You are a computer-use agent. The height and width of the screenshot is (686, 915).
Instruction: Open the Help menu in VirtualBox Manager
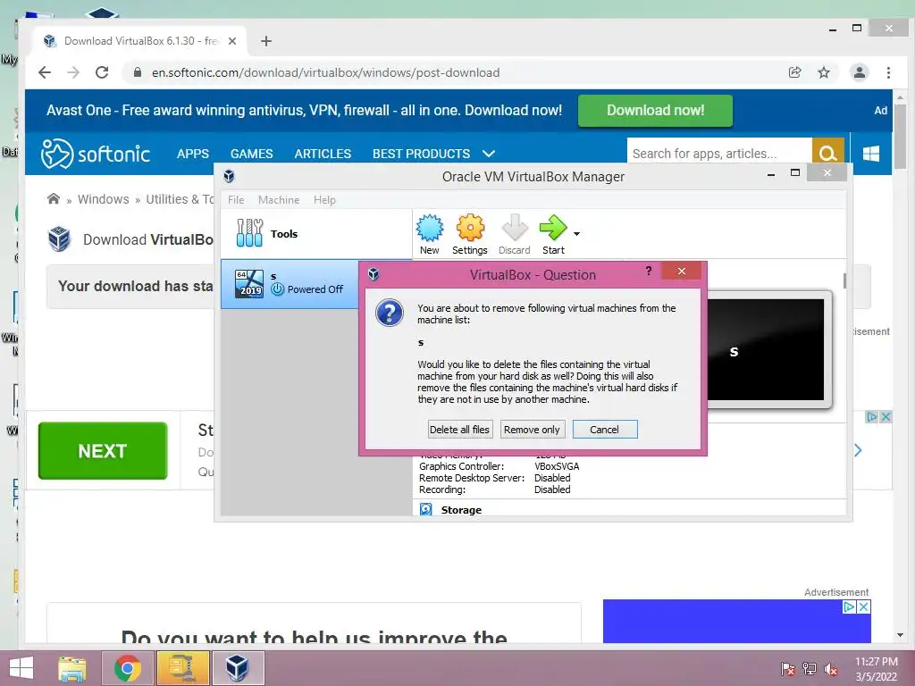coord(324,200)
